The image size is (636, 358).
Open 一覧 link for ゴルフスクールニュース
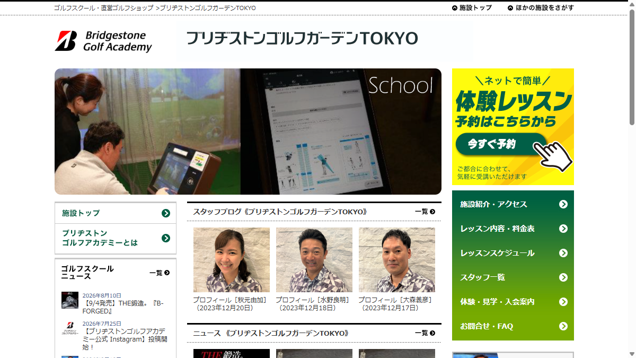[160, 273]
